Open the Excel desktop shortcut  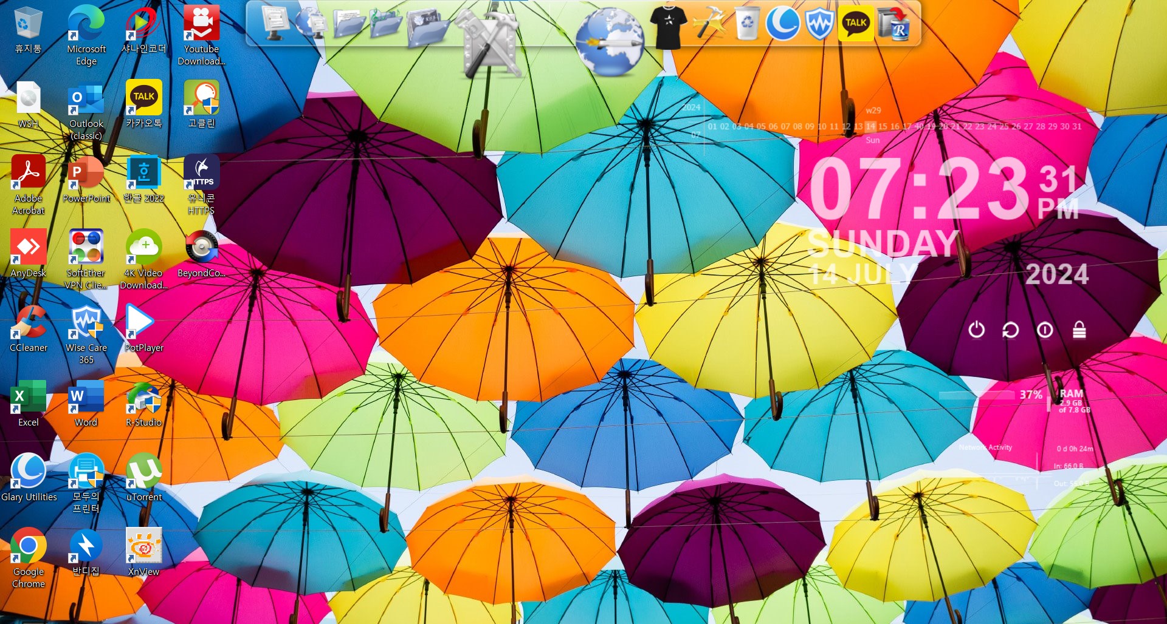[28, 403]
